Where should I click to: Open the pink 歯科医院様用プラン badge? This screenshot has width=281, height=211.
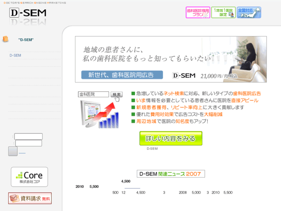198,12
